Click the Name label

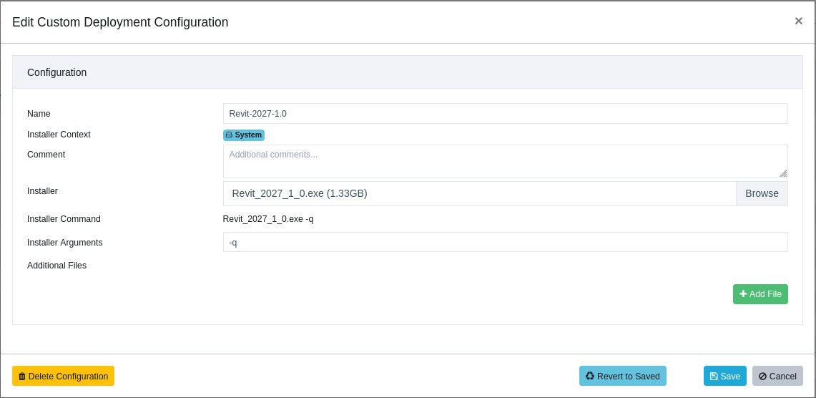[39, 114]
